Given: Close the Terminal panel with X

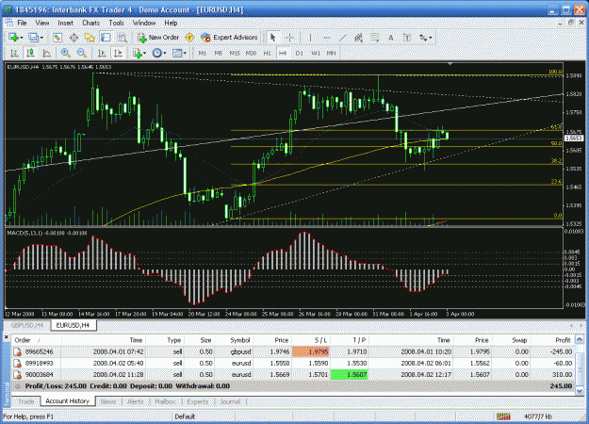Looking at the screenshot, I should click(7, 337).
